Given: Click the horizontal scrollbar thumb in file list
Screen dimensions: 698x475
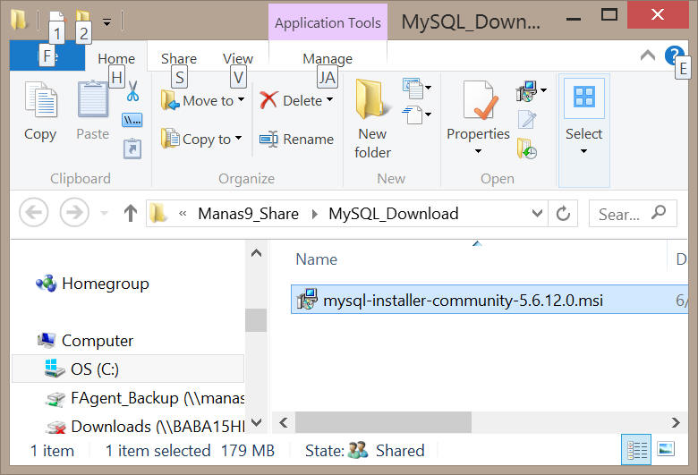Looking at the screenshot, I should coord(383,422).
